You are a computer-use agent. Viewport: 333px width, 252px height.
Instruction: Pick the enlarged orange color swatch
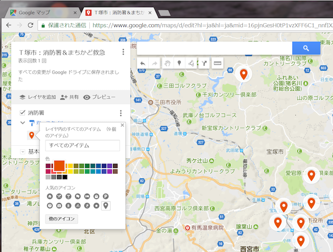point(59,166)
